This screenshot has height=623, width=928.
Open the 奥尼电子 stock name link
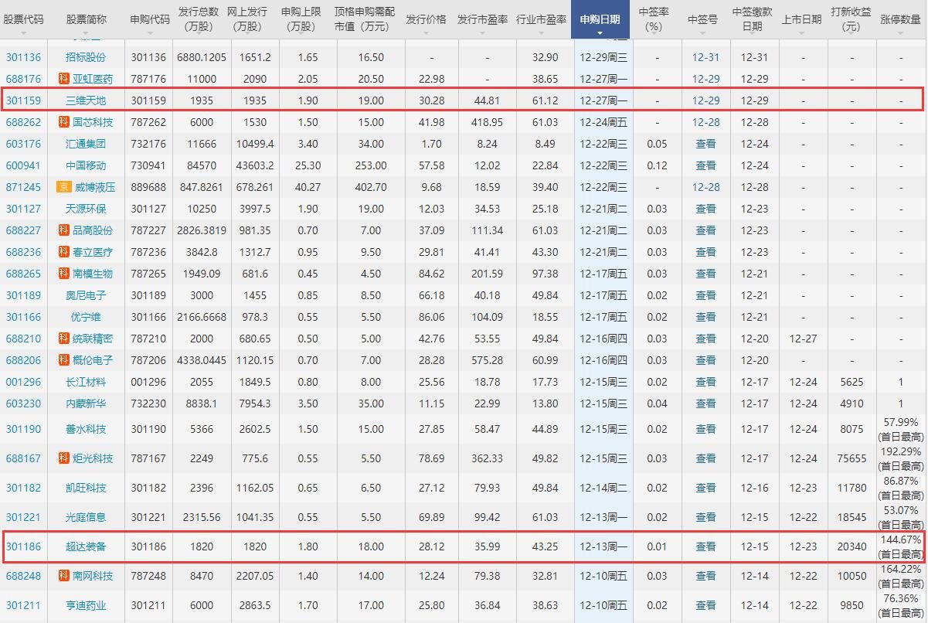point(86,295)
